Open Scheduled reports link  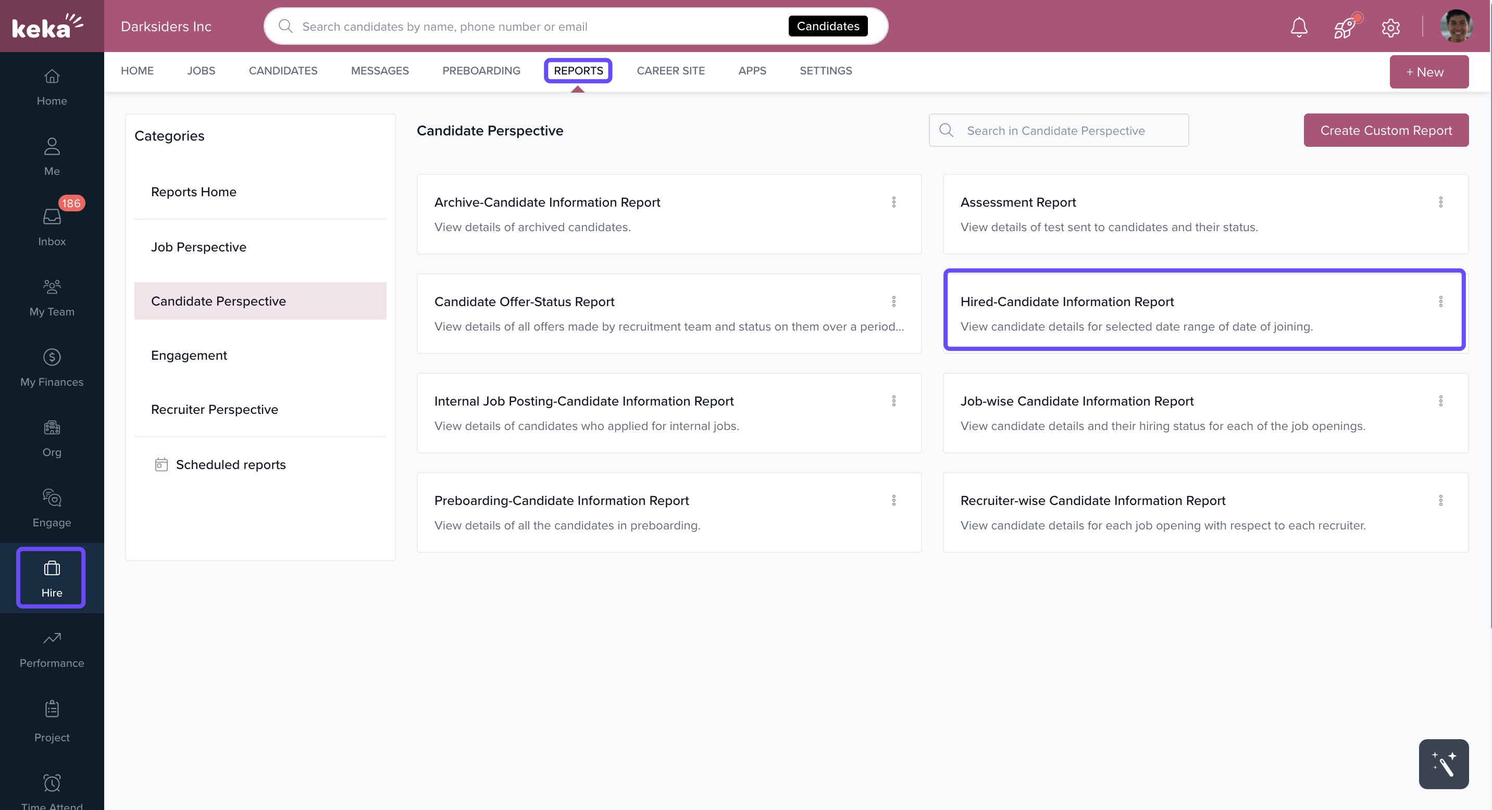click(x=230, y=464)
